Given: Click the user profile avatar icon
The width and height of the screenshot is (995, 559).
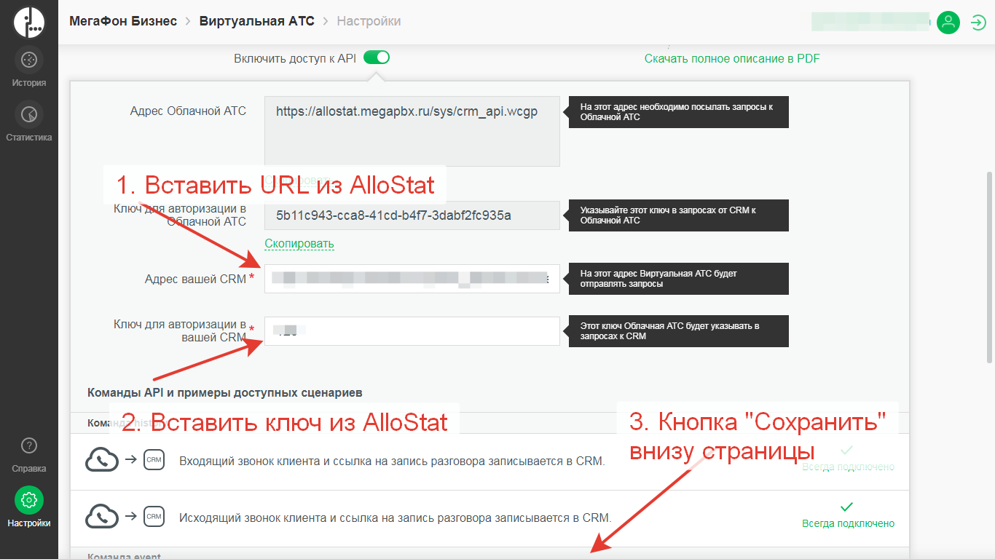Looking at the screenshot, I should pyautogui.click(x=948, y=23).
